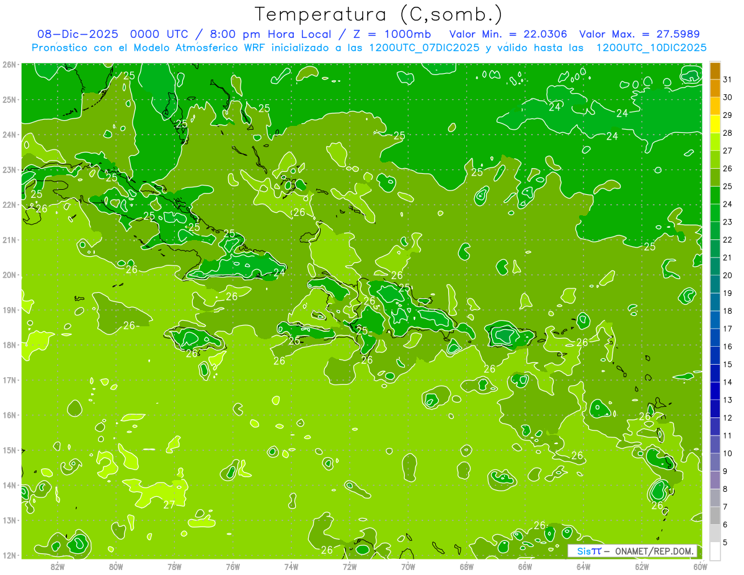The height and width of the screenshot is (575, 744).
Task: Click the 14N latitude axis label
Action: 9,486
